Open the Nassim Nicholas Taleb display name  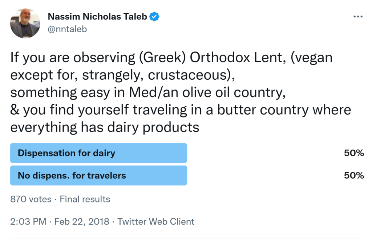point(98,17)
